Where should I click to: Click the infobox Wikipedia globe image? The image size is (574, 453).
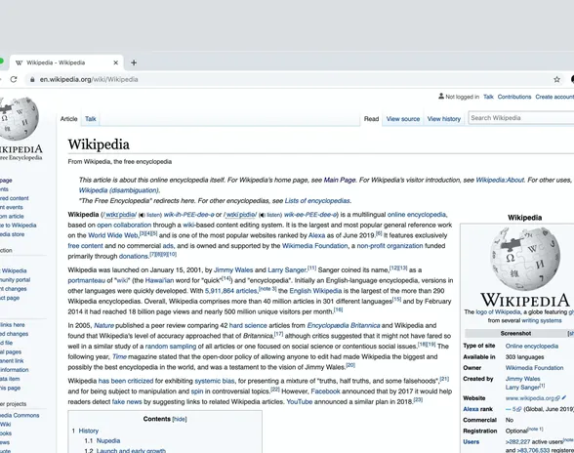[x=524, y=259]
